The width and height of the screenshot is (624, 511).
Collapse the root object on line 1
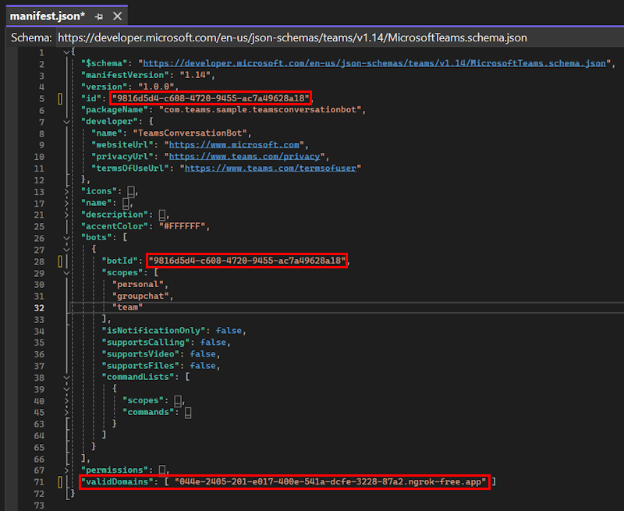pyautogui.click(x=66, y=52)
